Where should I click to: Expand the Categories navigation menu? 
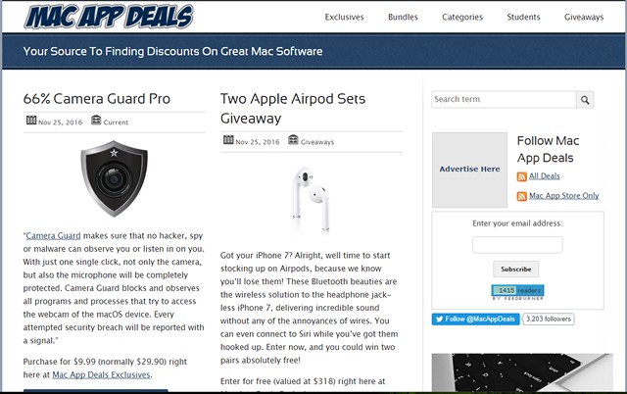tap(462, 18)
